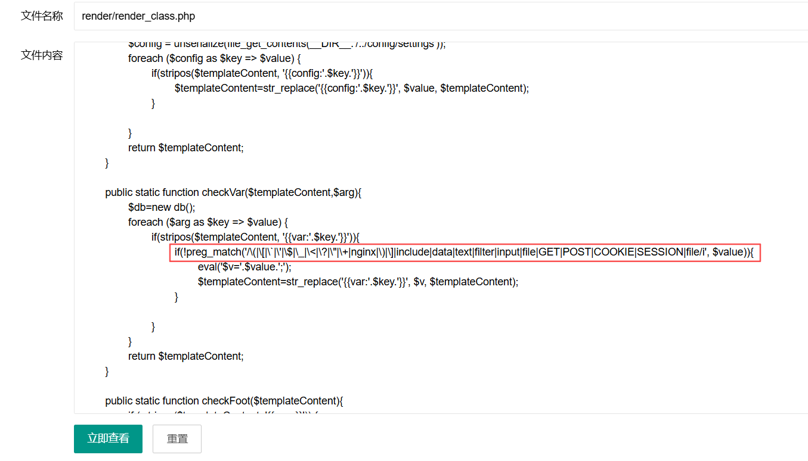The width and height of the screenshot is (808, 461).
Task: Place cursor on the $db=new db(); line
Action: pyautogui.click(x=162, y=207)
